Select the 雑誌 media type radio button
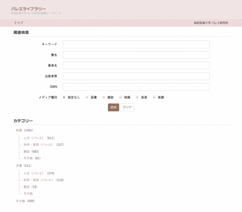The height and width of the screenshot is (212, 242). [x=104, y=97]
